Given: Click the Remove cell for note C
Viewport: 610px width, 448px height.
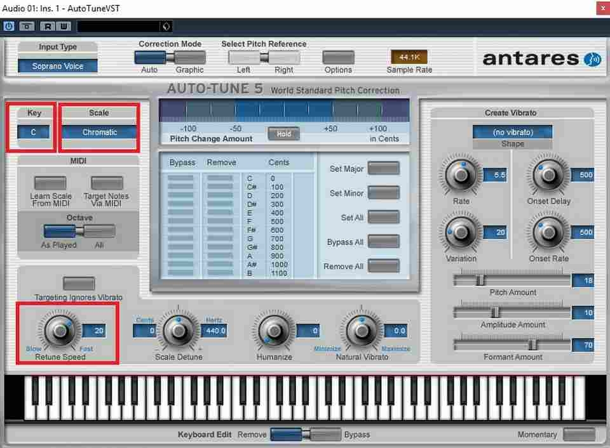Looking at the screenshot, I should coord(220,178).
